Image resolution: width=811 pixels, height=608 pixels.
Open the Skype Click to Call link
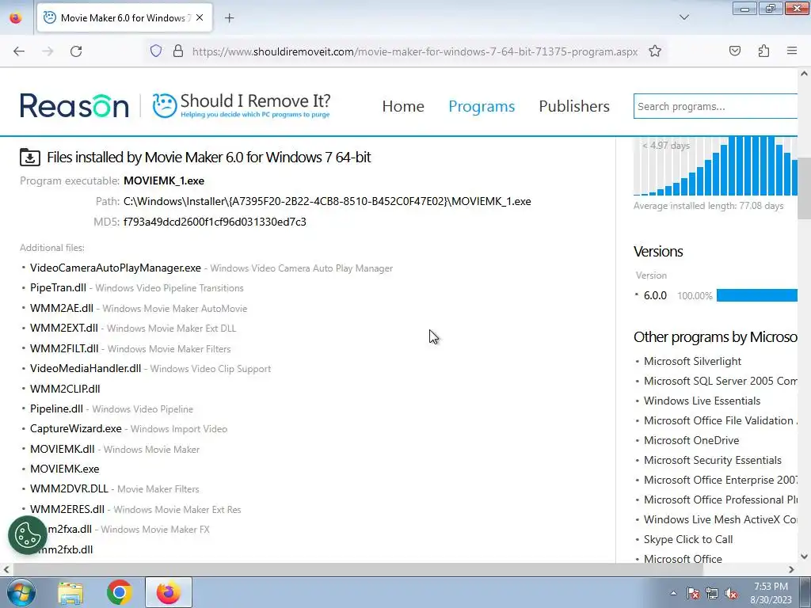pyautogui.click(x=688, y=539)
